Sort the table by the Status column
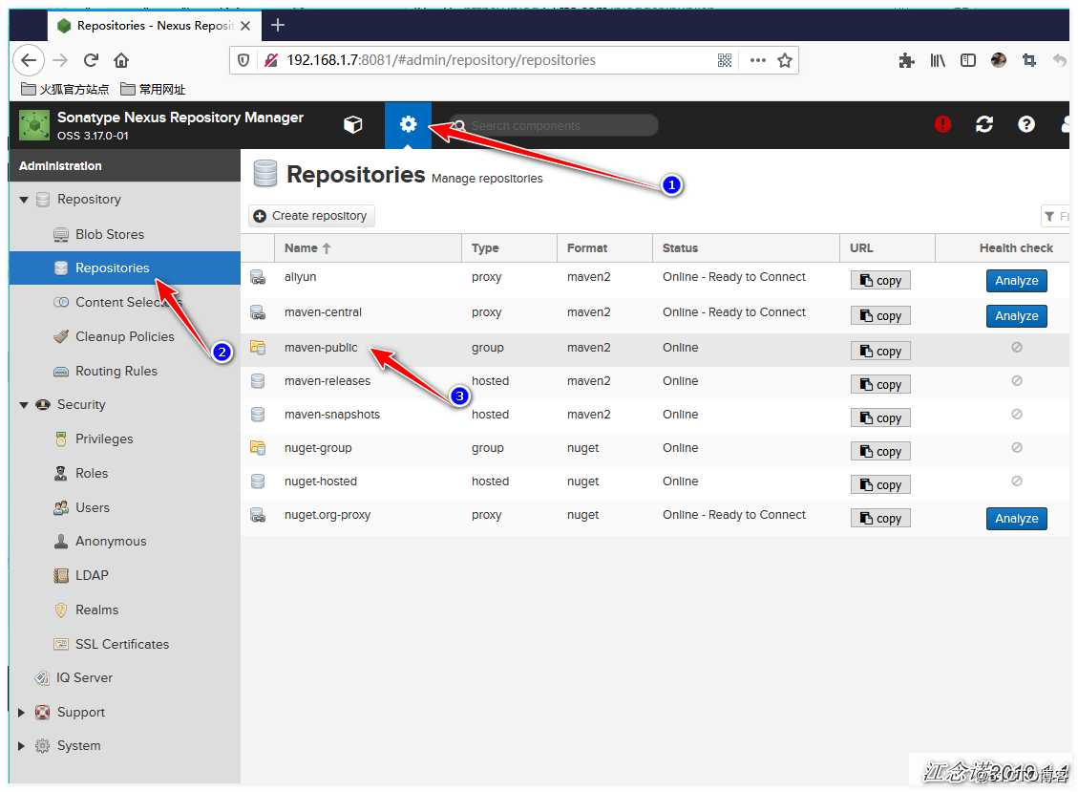This screenshot has height=792, width=1078. point(746,248)
